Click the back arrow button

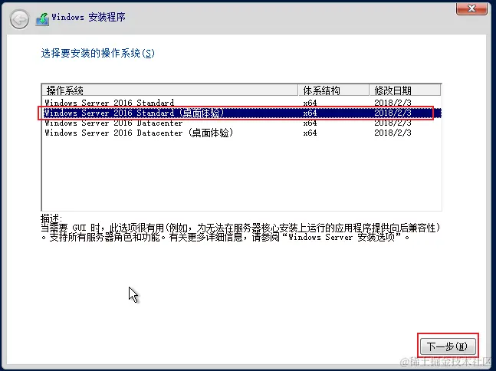click(19, 19)
